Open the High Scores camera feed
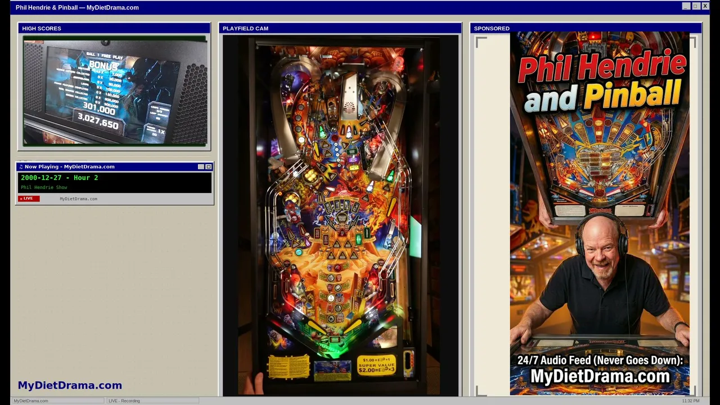Viewport: 720px width, 405px height. click(x=115, y=91)
